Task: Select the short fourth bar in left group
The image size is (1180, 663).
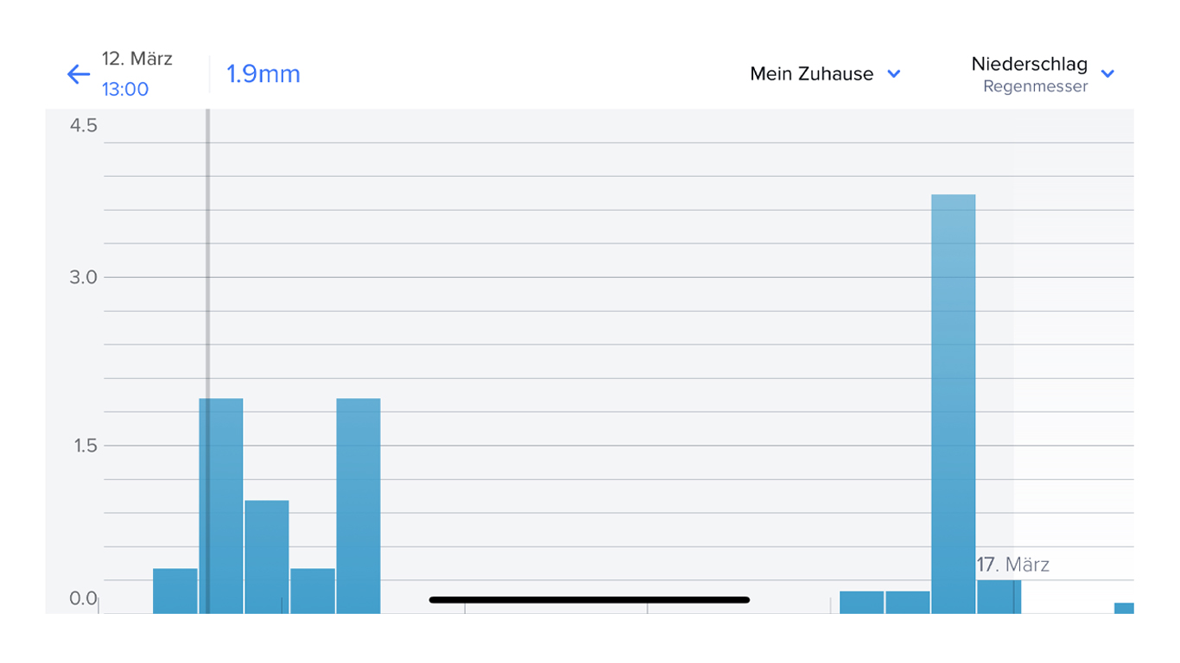Action: pos(313,590)
